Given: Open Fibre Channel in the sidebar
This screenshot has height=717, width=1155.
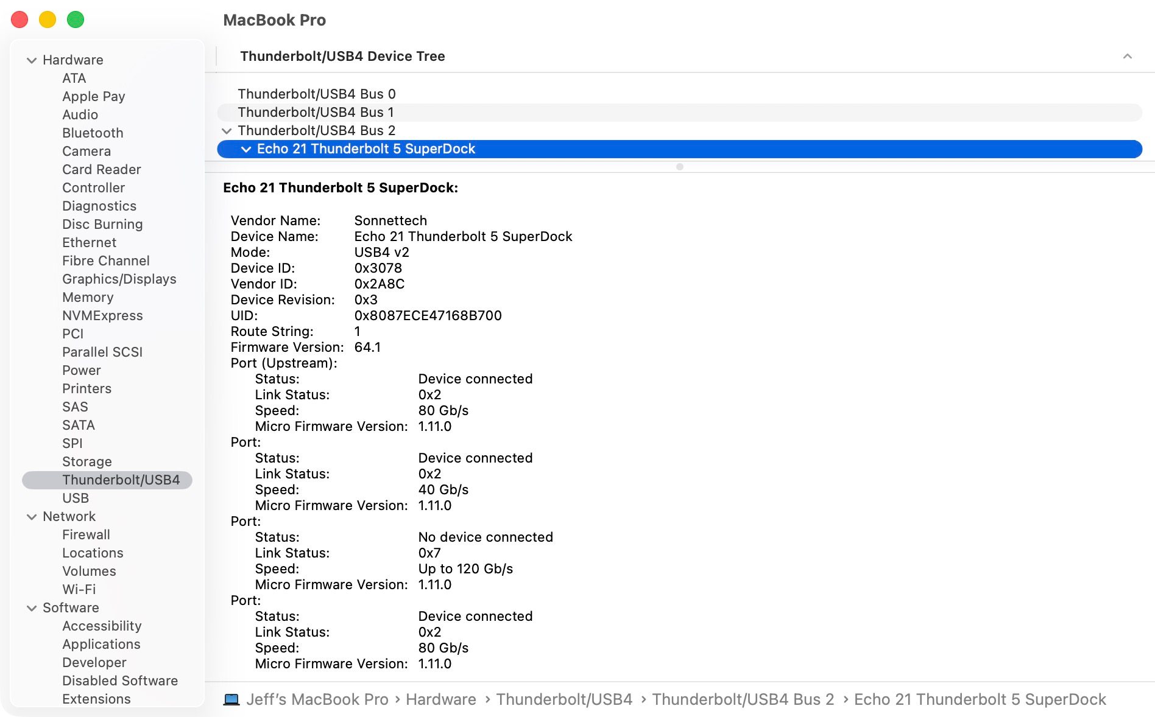Looking at the screenshot, I should [x=106, y=261].
